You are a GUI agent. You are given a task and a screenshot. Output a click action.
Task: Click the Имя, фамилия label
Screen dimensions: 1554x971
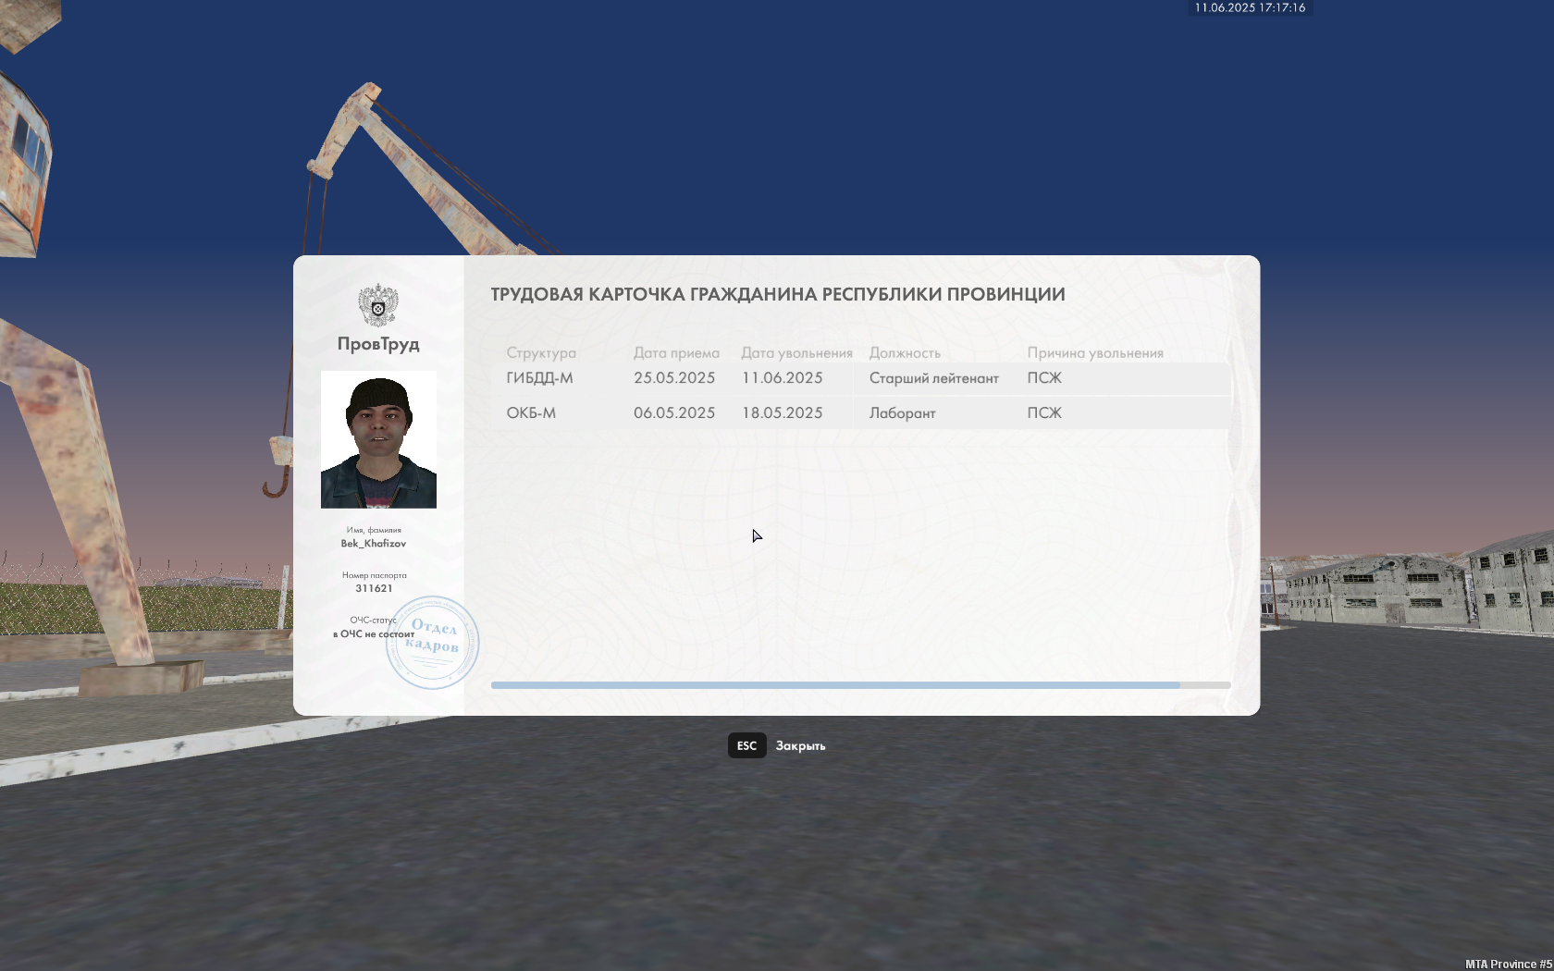374,530
